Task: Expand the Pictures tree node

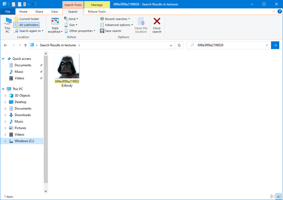Action: (x=5, y=128)
